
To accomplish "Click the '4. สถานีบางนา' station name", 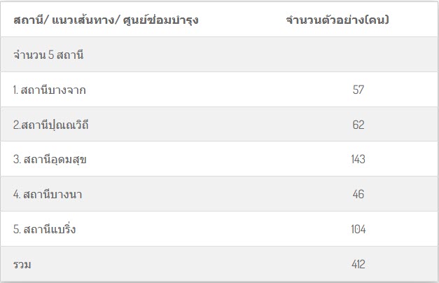I will click(48, 194).
